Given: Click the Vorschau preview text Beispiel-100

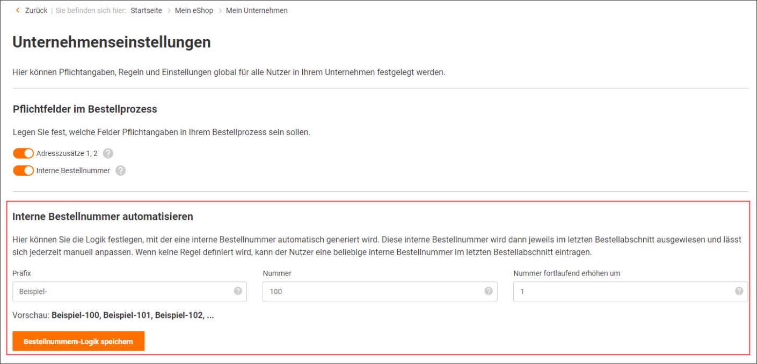Looking at the screenshot, I should [75, 316].
